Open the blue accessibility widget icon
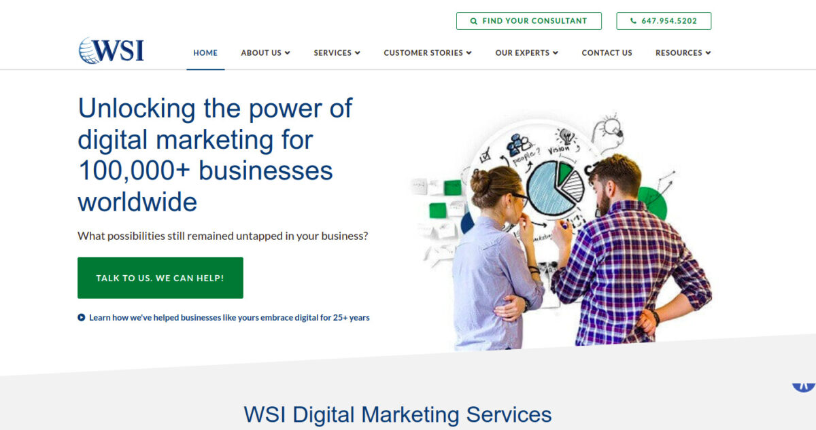Viewport: 816px width, 430px height. (803, 384)
